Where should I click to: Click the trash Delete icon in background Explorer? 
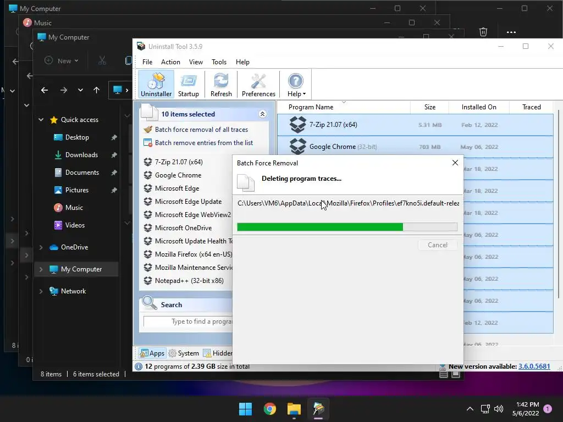coord(483,32)
